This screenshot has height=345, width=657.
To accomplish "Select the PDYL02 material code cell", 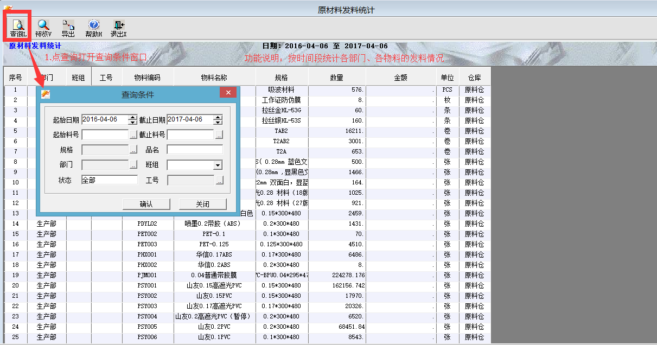I will click(147, 223).
